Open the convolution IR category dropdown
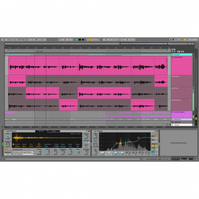Image resolution: width=199 pixels, height=199 pixels. click(x=23, y=152)
